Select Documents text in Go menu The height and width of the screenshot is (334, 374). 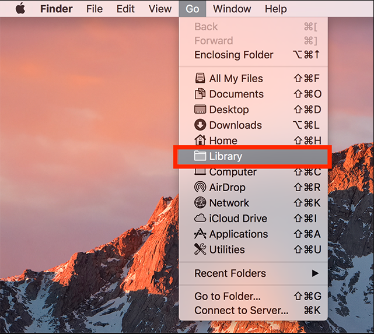tap(236, 94)
